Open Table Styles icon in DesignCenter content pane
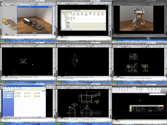The width and height of the screenshot is (167, 125). [78, 14]
